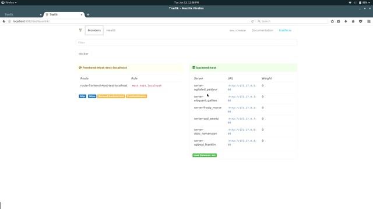Switch to the Health tab
Viewport: 373px width, 209px height.
pyautogui.click(x=111, y=30)
